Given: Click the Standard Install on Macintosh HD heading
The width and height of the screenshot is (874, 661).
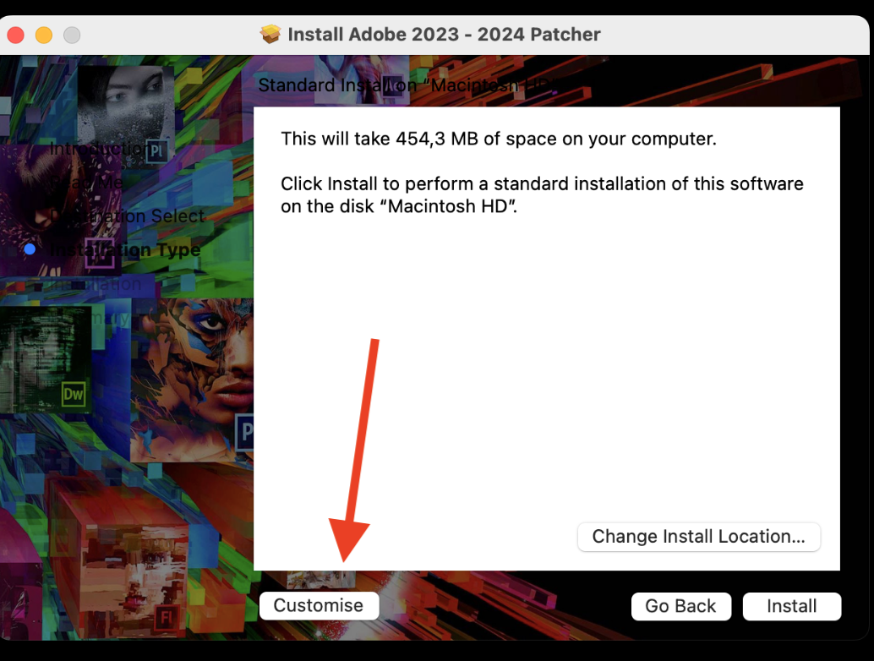Looking at the screenshot, I should [x=409, y=85].
